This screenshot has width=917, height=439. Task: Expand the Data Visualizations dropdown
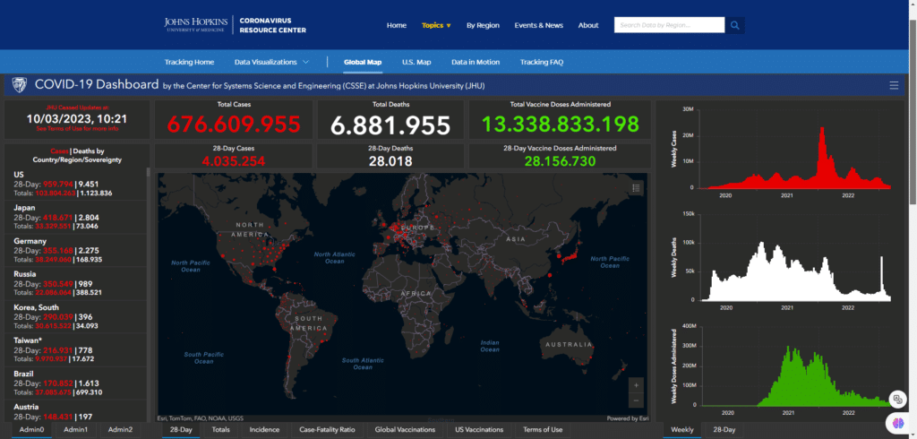click(272, 62)
